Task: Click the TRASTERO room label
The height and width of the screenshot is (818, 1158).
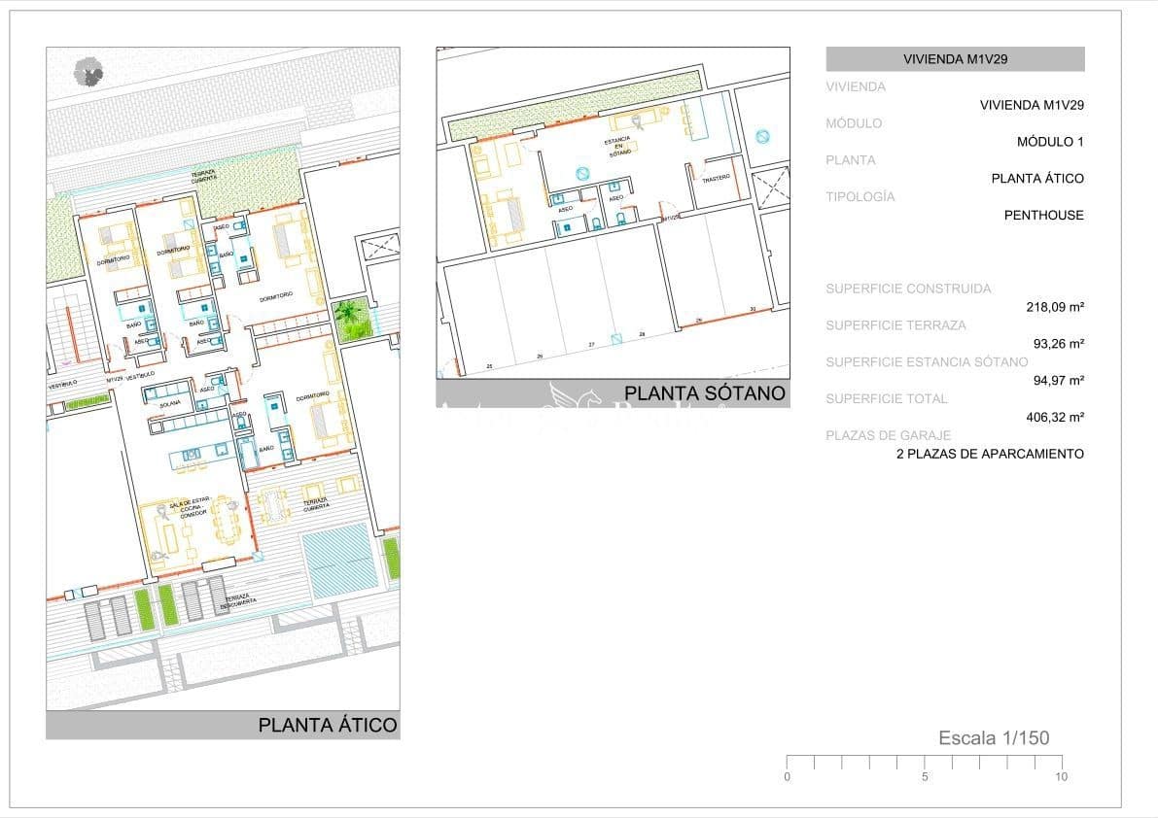Action: (x=718, y=176)
